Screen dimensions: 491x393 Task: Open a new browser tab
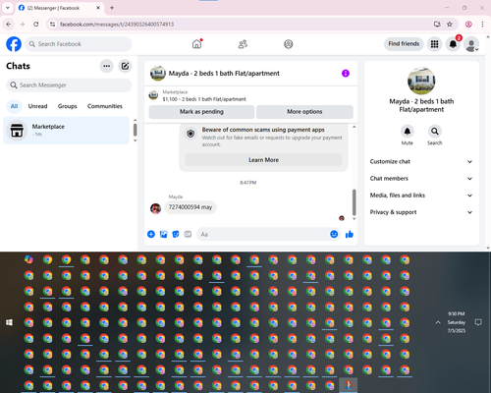coord(112,8)
